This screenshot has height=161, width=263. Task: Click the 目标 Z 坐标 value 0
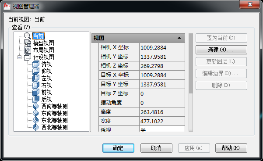[162, 93]
